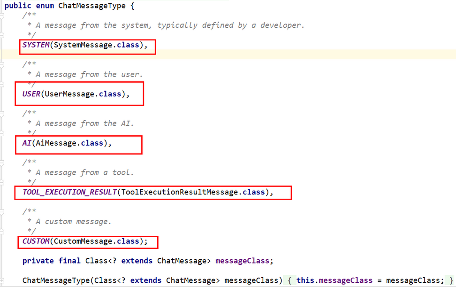Click ToolExecutionResultMessage class reference
The image size is (456, 287).
(x=179, y=192)
